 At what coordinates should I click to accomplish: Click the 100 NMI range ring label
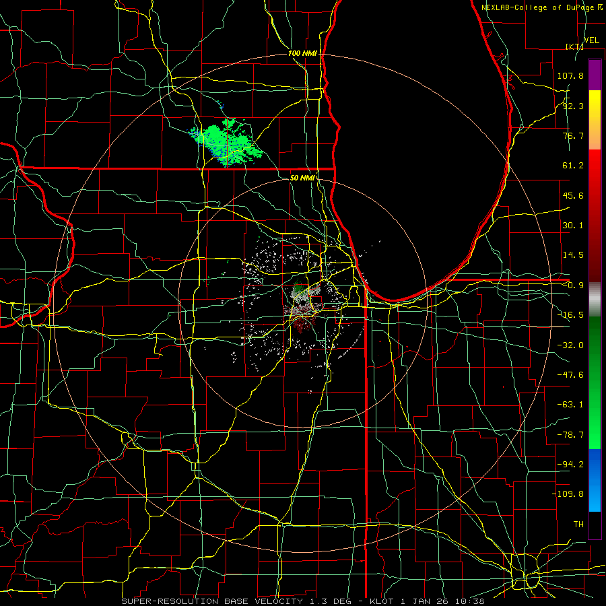click(x=302, y=53)
